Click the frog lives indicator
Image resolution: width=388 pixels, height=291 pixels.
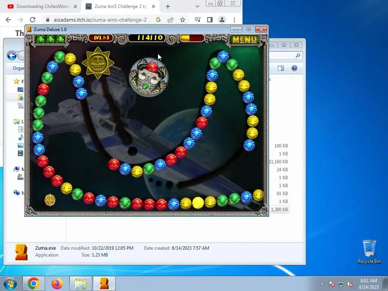click(50, 39)
